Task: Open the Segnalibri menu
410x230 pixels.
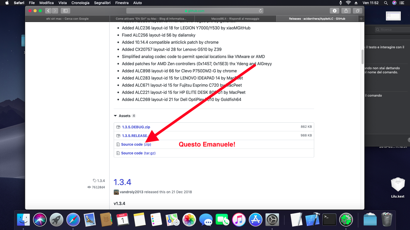Action: [x=102, y=3]
